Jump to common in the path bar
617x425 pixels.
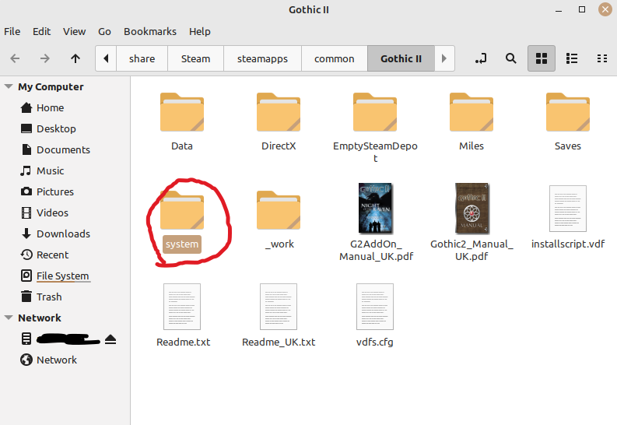click(x=335, y=58)
